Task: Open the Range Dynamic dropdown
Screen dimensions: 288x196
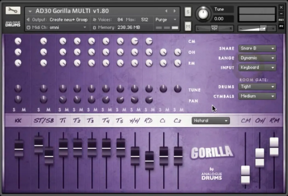Action: [x=257, y=58]
